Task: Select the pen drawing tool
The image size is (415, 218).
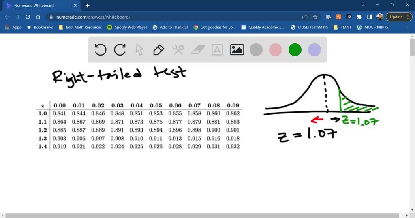Action: point(158,50)
